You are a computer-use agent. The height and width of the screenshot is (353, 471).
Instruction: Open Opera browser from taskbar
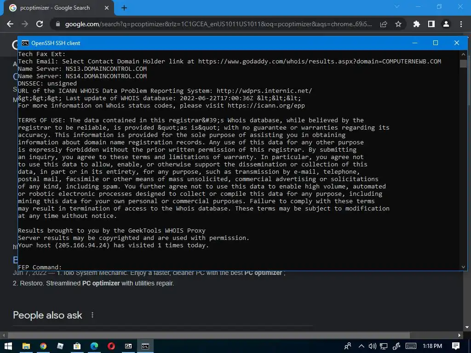(x=111, y=346)
